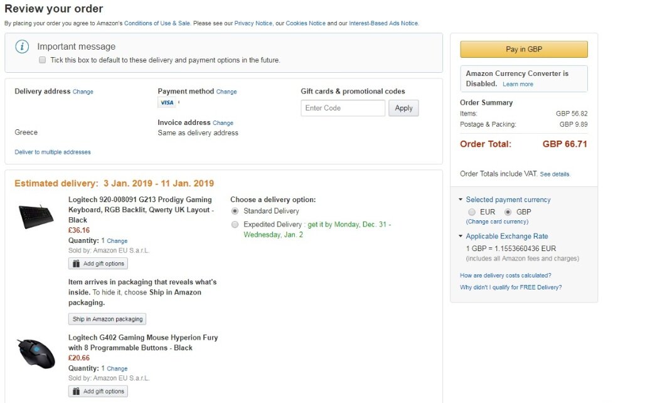
Task: Collapse the Applicable Exchange Rate section
Action: click(x=461, y=236)
